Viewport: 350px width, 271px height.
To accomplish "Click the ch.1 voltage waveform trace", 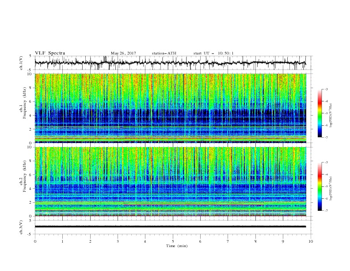I will tap(170, 63).
